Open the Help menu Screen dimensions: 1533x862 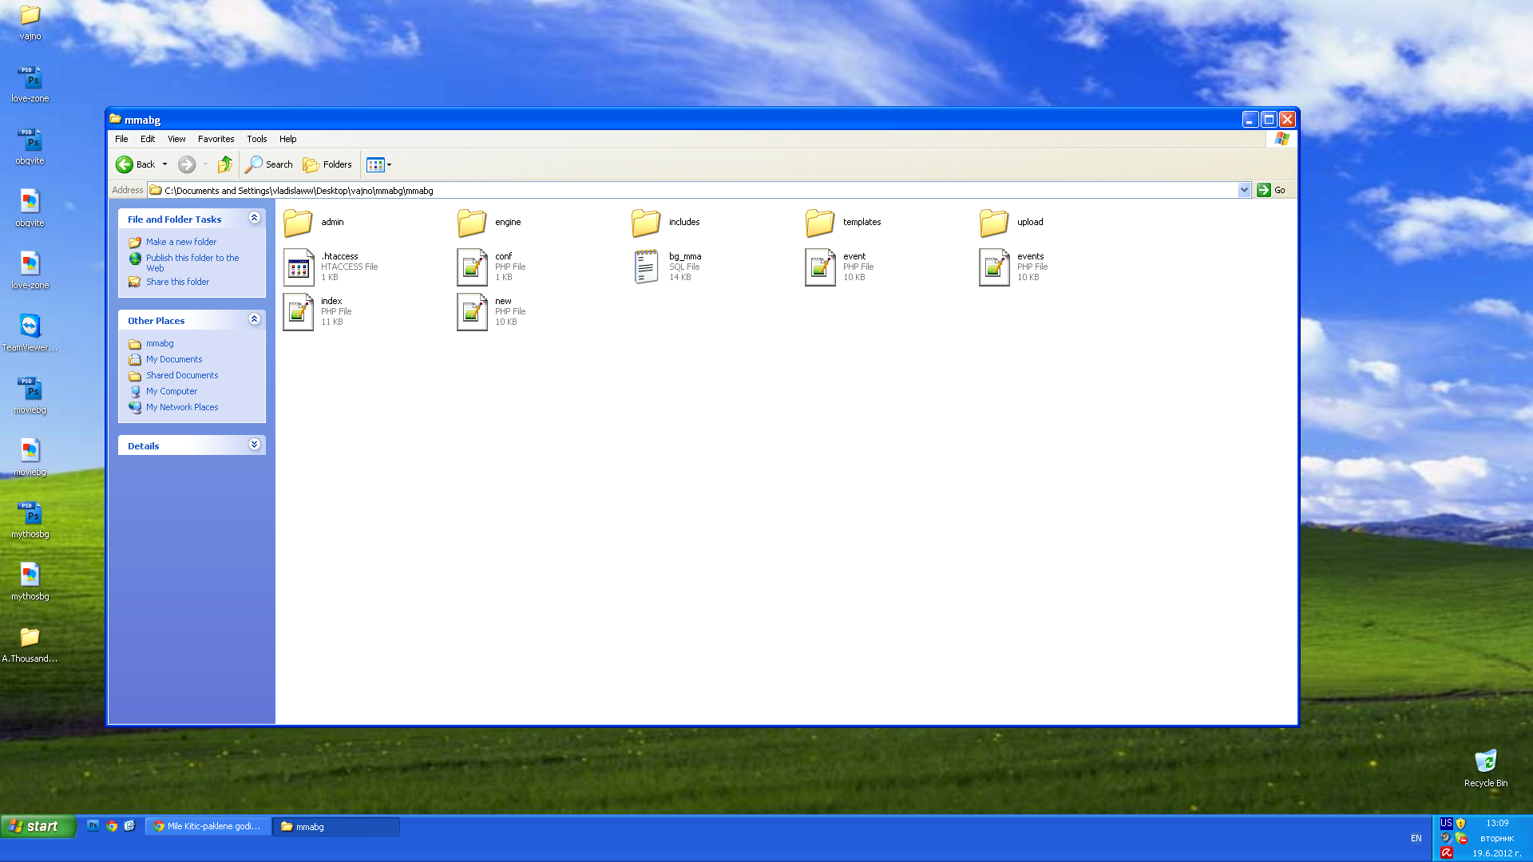pos(287,139)
